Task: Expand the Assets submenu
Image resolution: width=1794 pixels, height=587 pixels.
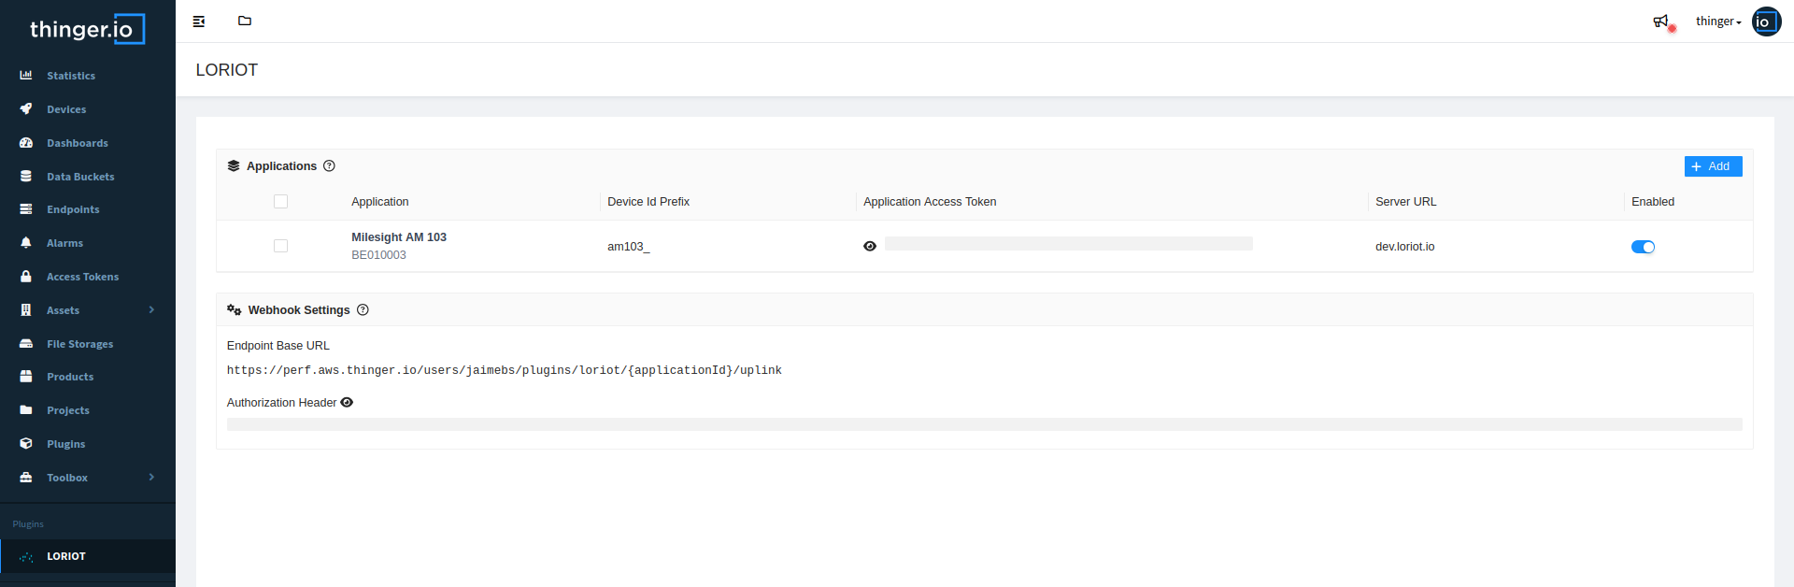Action: tap(151, 310)
